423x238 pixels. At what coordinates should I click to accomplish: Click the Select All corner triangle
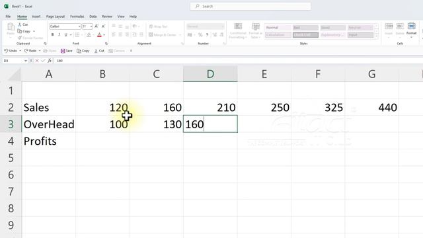[x=15, y=74]
